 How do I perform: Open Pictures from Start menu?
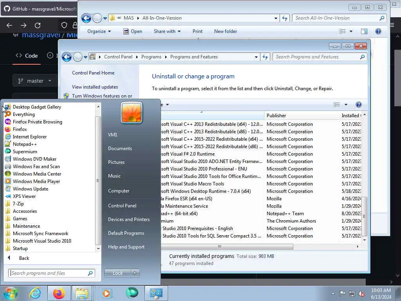116,162
